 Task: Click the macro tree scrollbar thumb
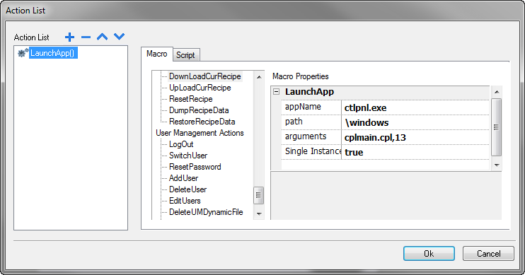258,195
